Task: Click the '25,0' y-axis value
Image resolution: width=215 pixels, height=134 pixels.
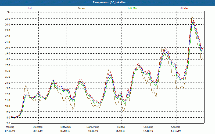Action: click(8, 19)
